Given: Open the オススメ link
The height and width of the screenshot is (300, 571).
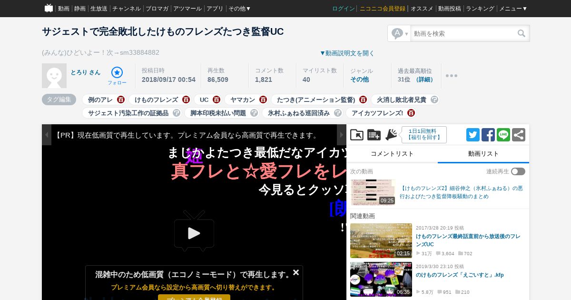Looking at the screenshot, I should [x=422, y=9].
